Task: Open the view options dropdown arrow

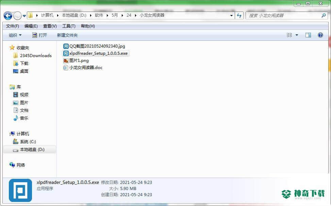Action: point(297,35)
